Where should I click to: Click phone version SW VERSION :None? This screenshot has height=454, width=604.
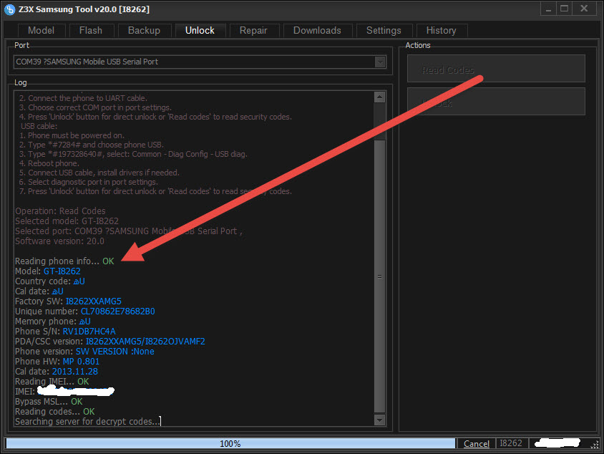115,352
